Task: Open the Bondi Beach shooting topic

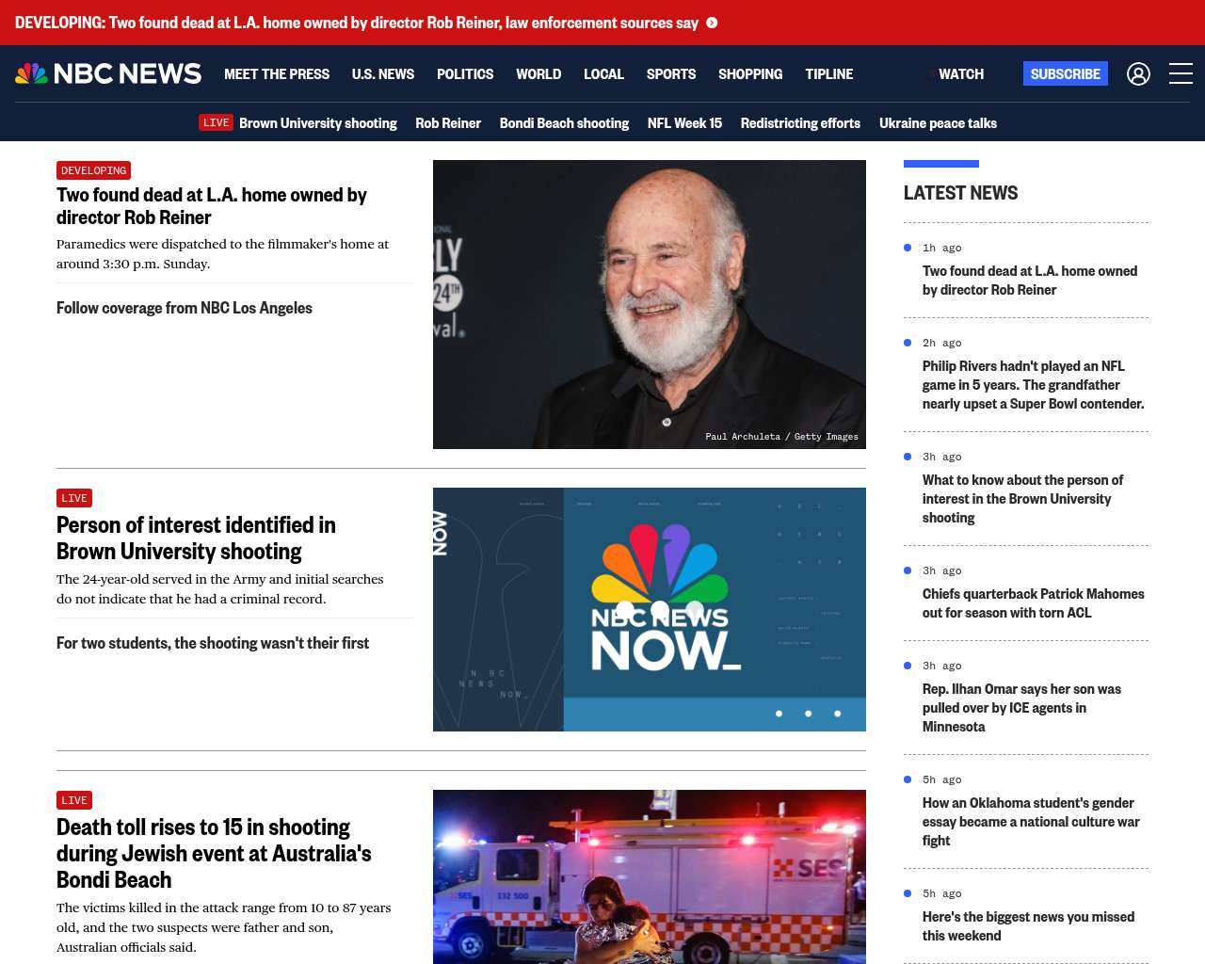Action: pyautogui.click(x=564, y=122)
